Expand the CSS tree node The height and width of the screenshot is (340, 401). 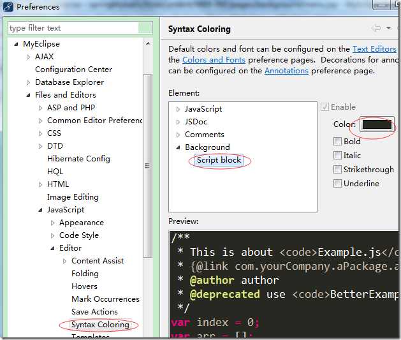pos(40,133)
